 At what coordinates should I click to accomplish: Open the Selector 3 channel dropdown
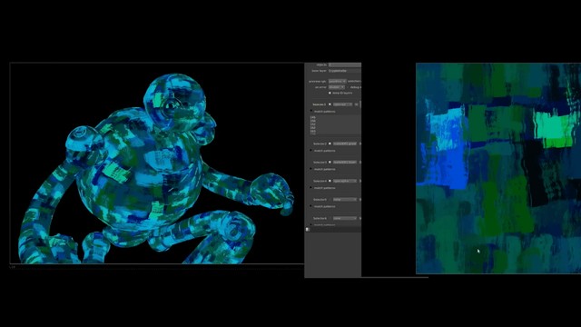click(x=345, y=162)
